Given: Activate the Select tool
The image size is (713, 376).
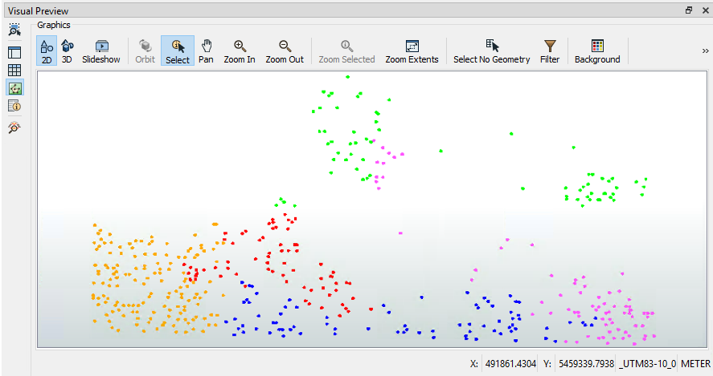Looking at the screenshot, I should tap(178, 51).
